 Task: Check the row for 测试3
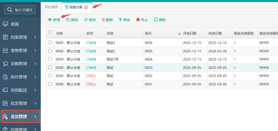click(x=50, y=42)
